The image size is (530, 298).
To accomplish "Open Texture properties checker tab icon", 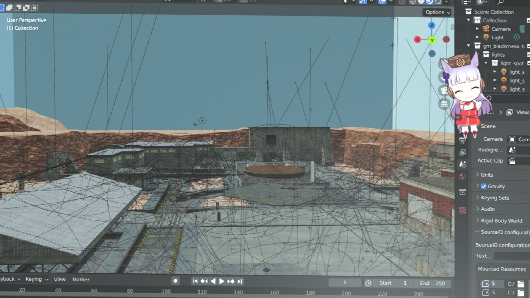I will pyautogui.click(x=463, y=210).
